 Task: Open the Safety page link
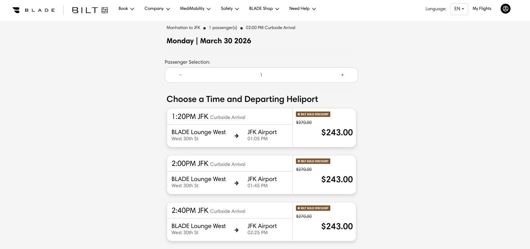[x=229, y=9]
